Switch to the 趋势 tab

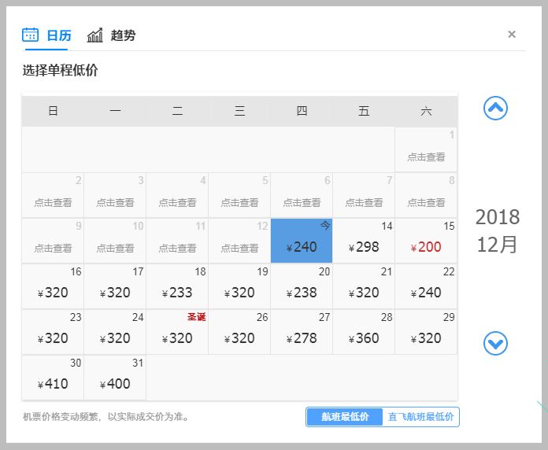(123, 35)
